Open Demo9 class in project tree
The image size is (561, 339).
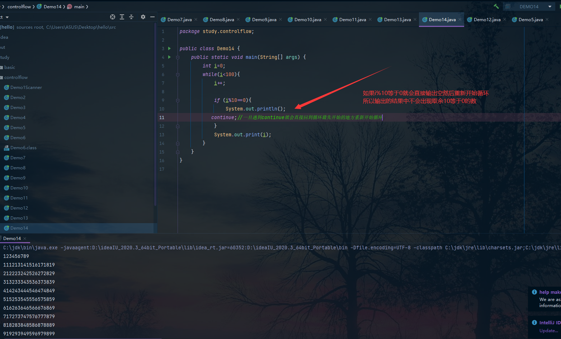[x=18, y=178]
